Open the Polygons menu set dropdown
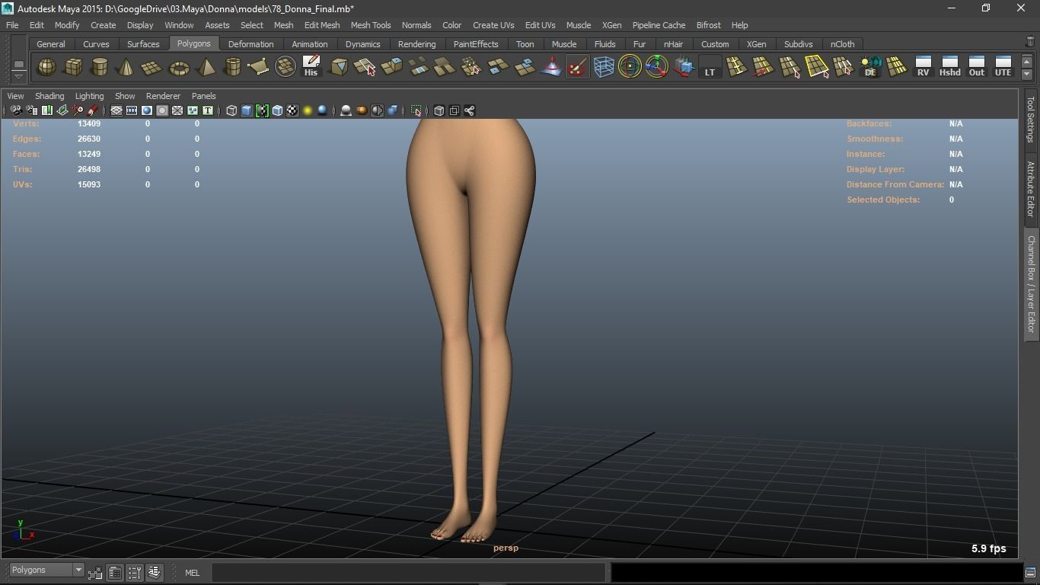 (46, 570)
